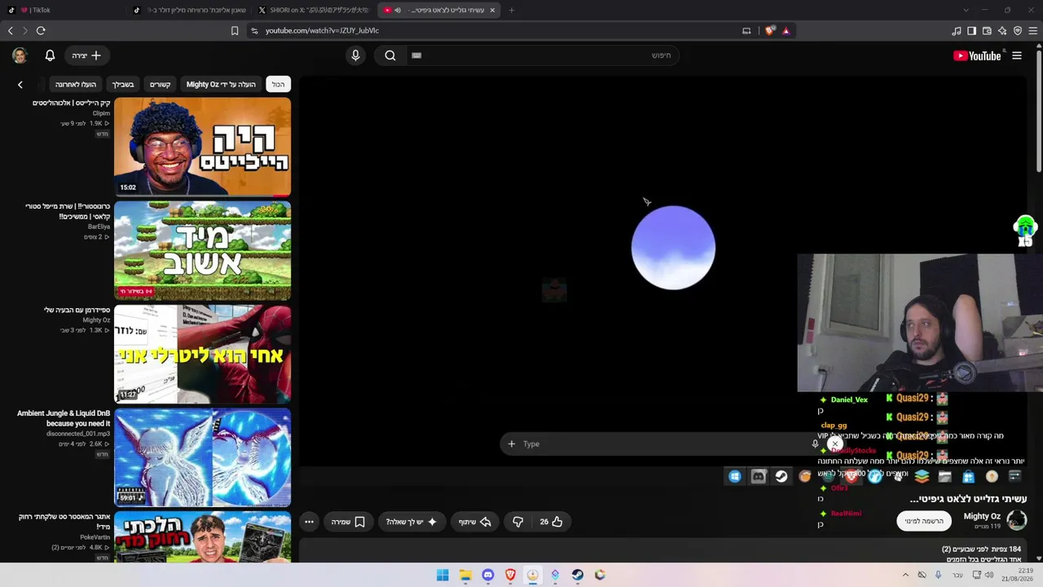Image resolution: width=1043 pixels, height=587 pixels.
Task: Select the בשבילך filter chip
Action: (123, 84)
